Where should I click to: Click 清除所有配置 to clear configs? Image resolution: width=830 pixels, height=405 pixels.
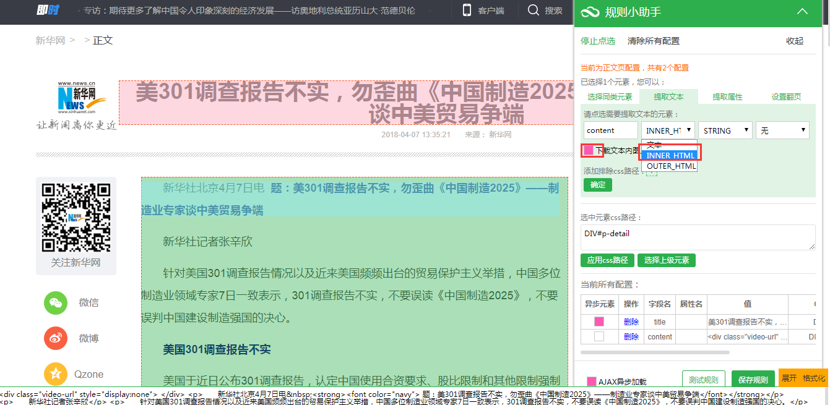tap(654, 41)
